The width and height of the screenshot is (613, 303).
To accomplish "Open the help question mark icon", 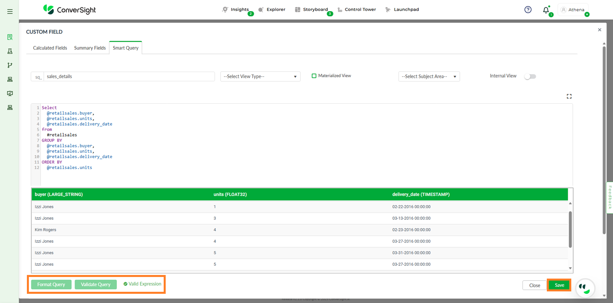I will click(x=528, y=10).
